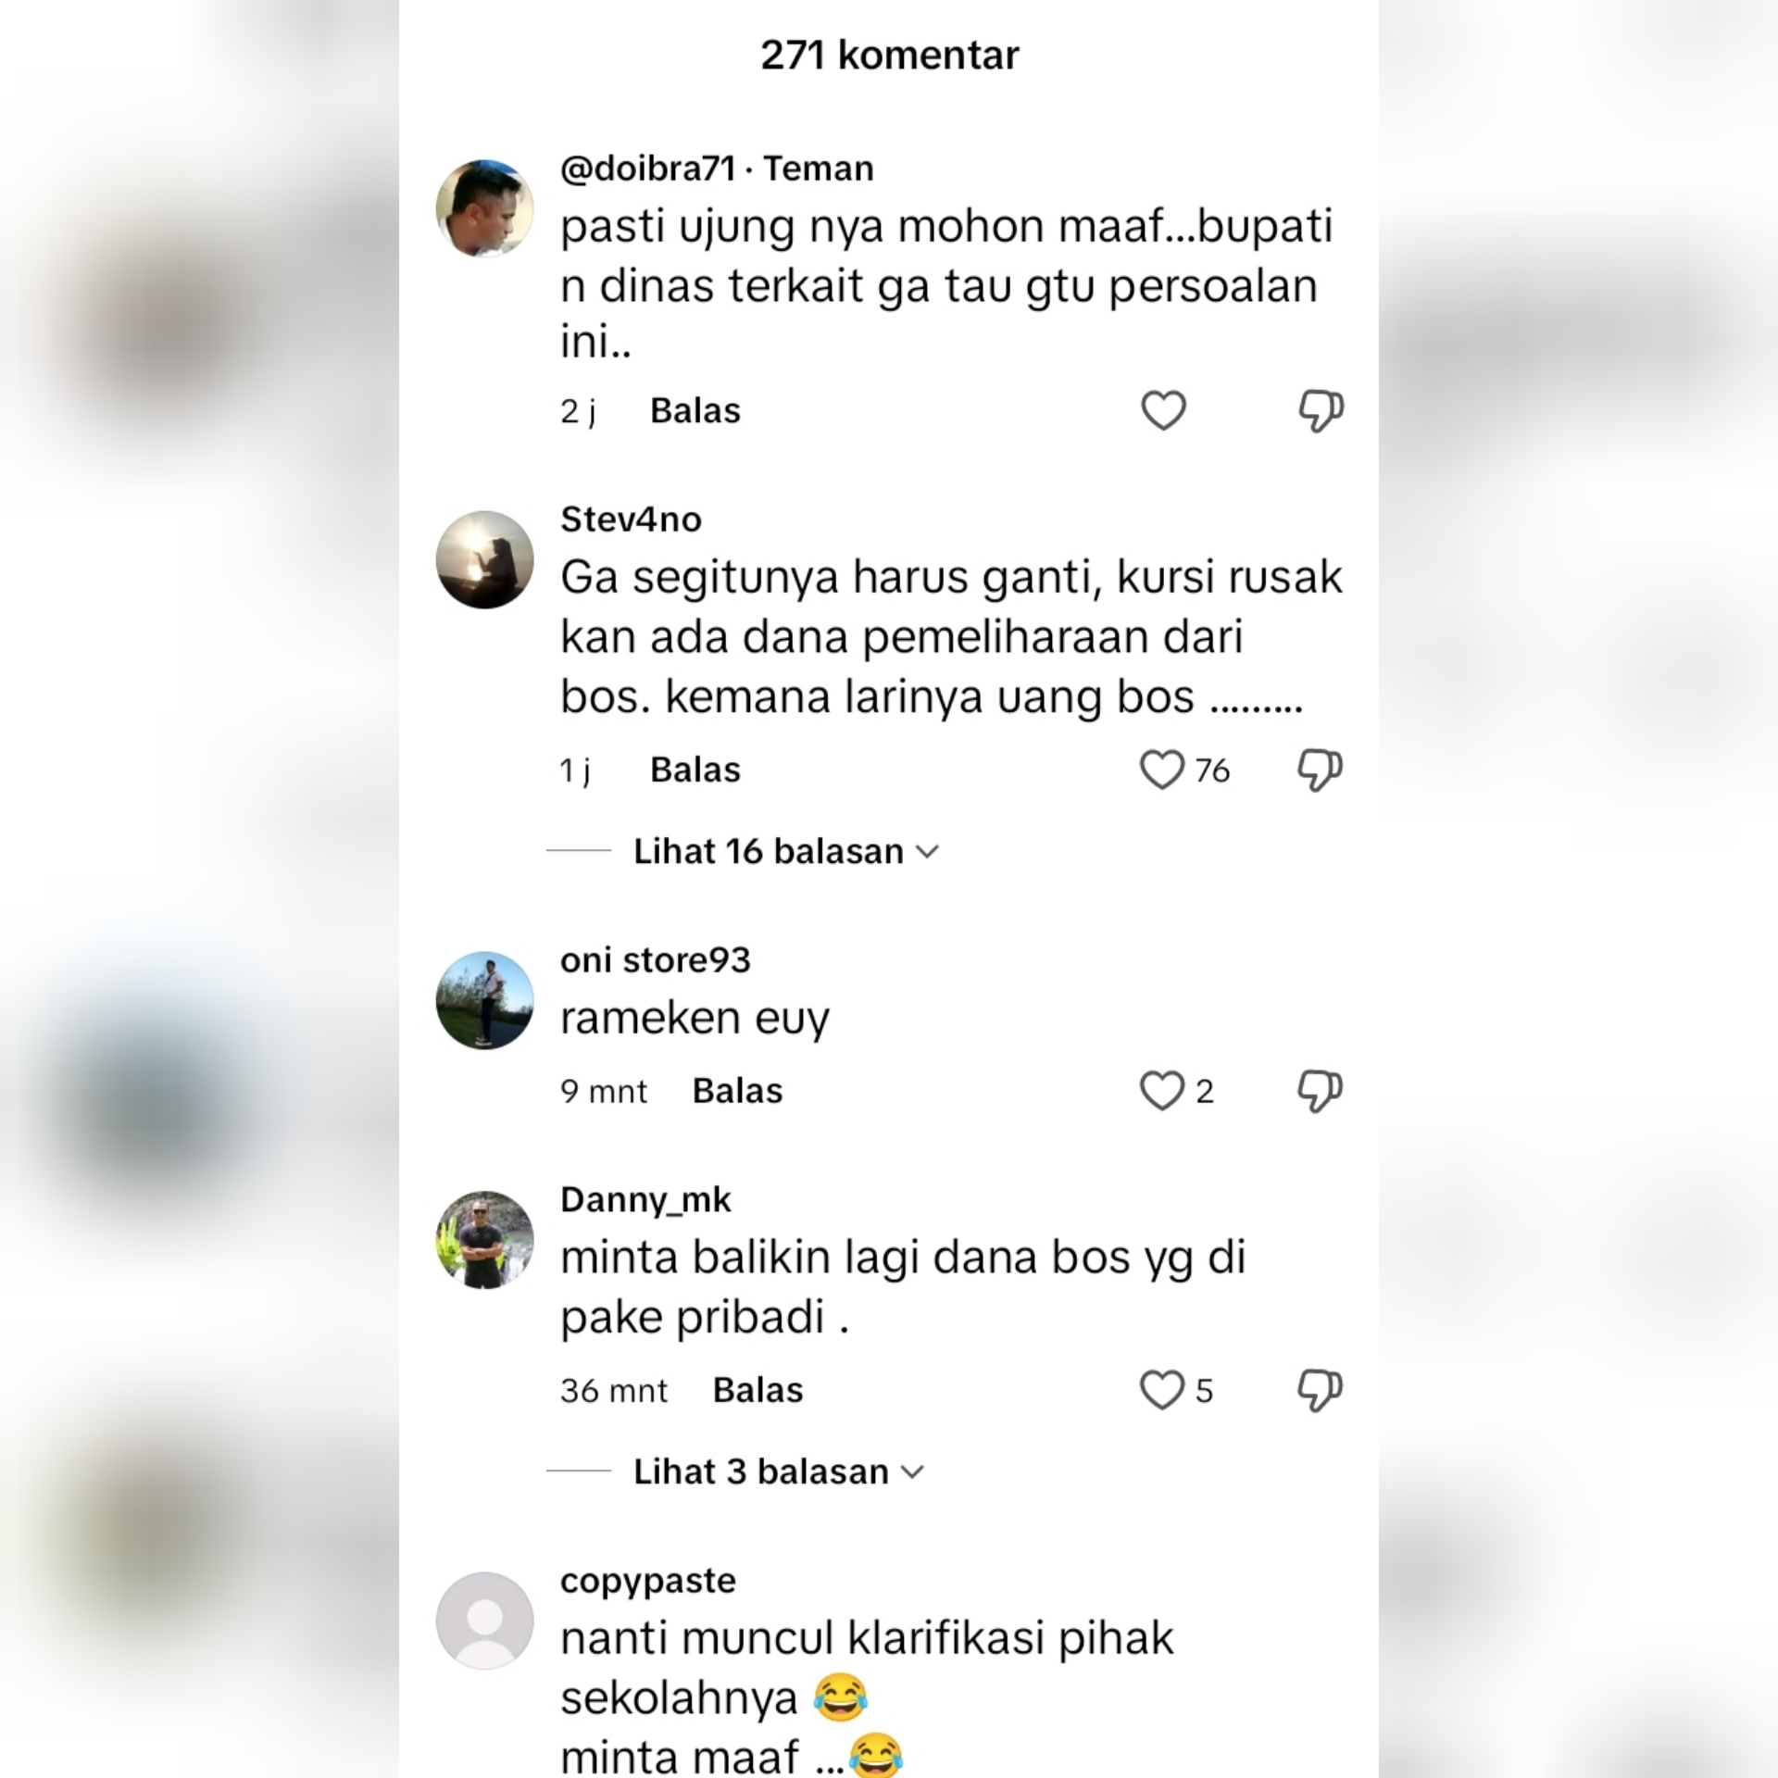The image size is (1778, 1778).
Task: Open Danny_mk's profile photo
Action: pyautogui.click(x=485, y=1240)
